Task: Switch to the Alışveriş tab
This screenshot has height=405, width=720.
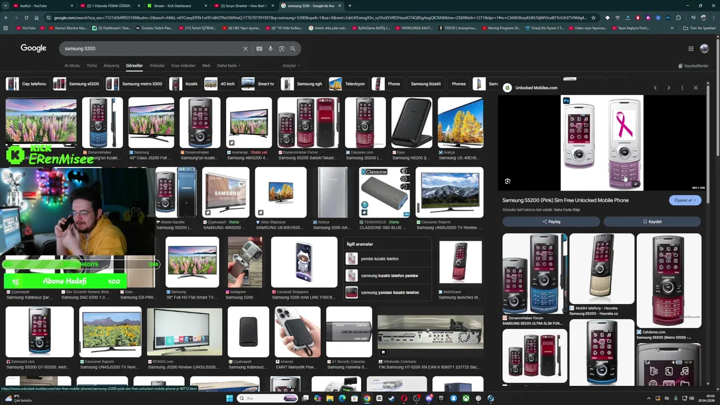Action: click(111, 66)
